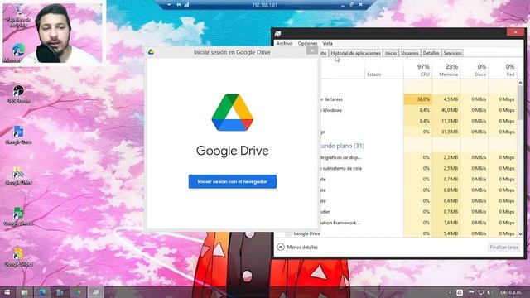This screenshot has height=298, width=530.
Task: Open the Google Sheets desktop shortcut
Action: [18, 216]
